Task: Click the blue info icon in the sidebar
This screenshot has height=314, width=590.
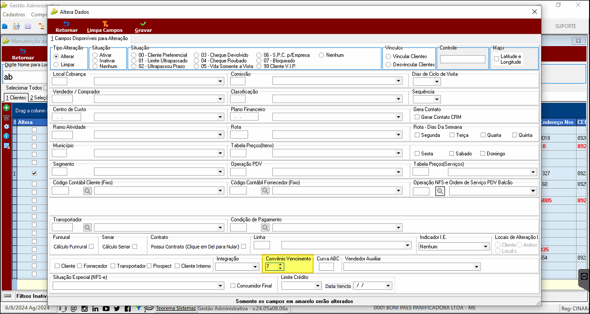Action: pyautogui.click(x=6, y=136)
